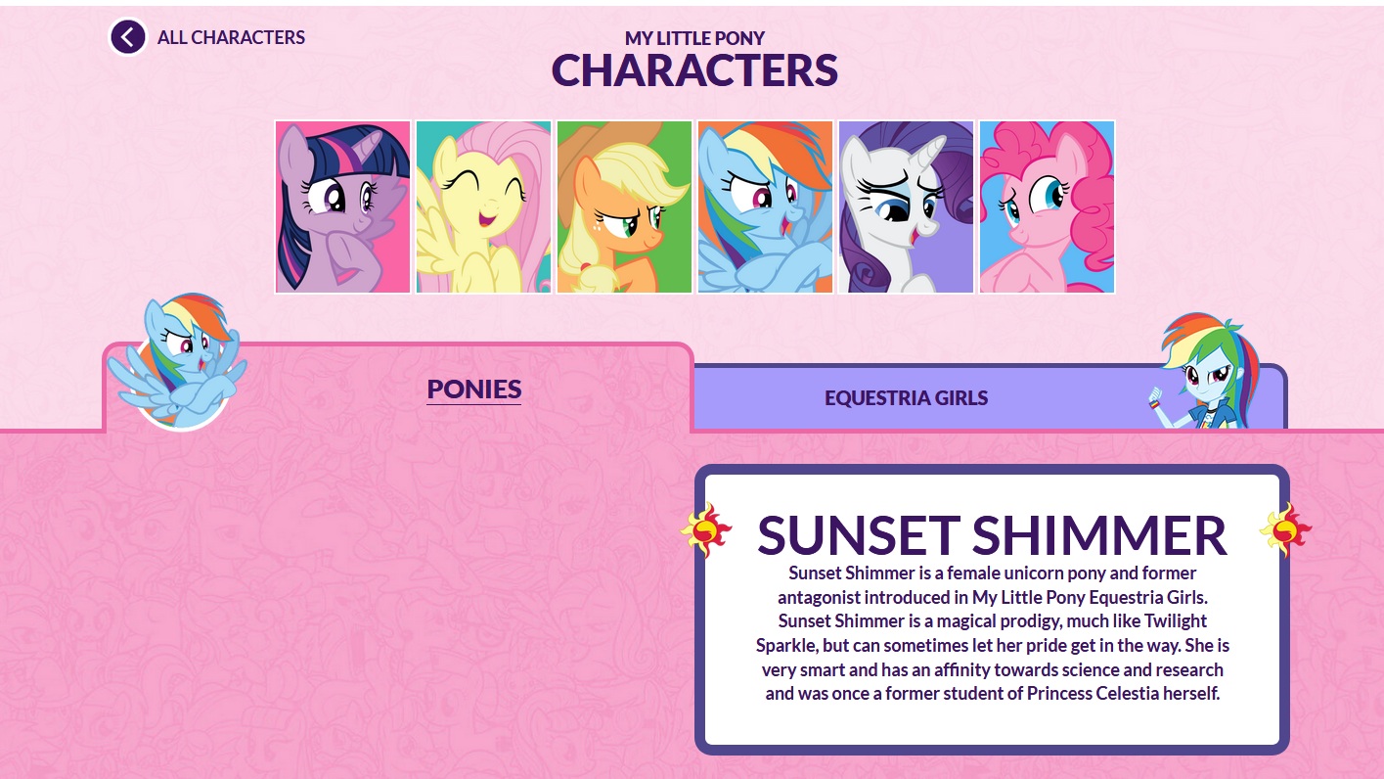Click the right sun cutie mark icon
The height and width of the screenshot is (779, 1384).
point(1285,529)
